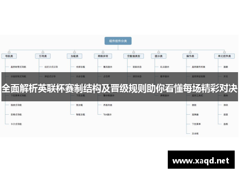Select the root node 组件控件分类
Viewport: 239px width, 173px height.
point(118,41)
